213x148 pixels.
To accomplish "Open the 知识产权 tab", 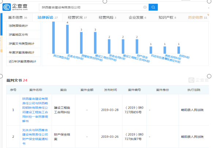I will click(x=167, y=18).
